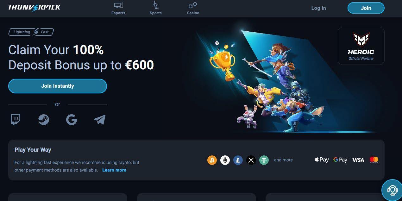Click the Join button in header
This screenshot has width=402, height=201.
point(366,8)
